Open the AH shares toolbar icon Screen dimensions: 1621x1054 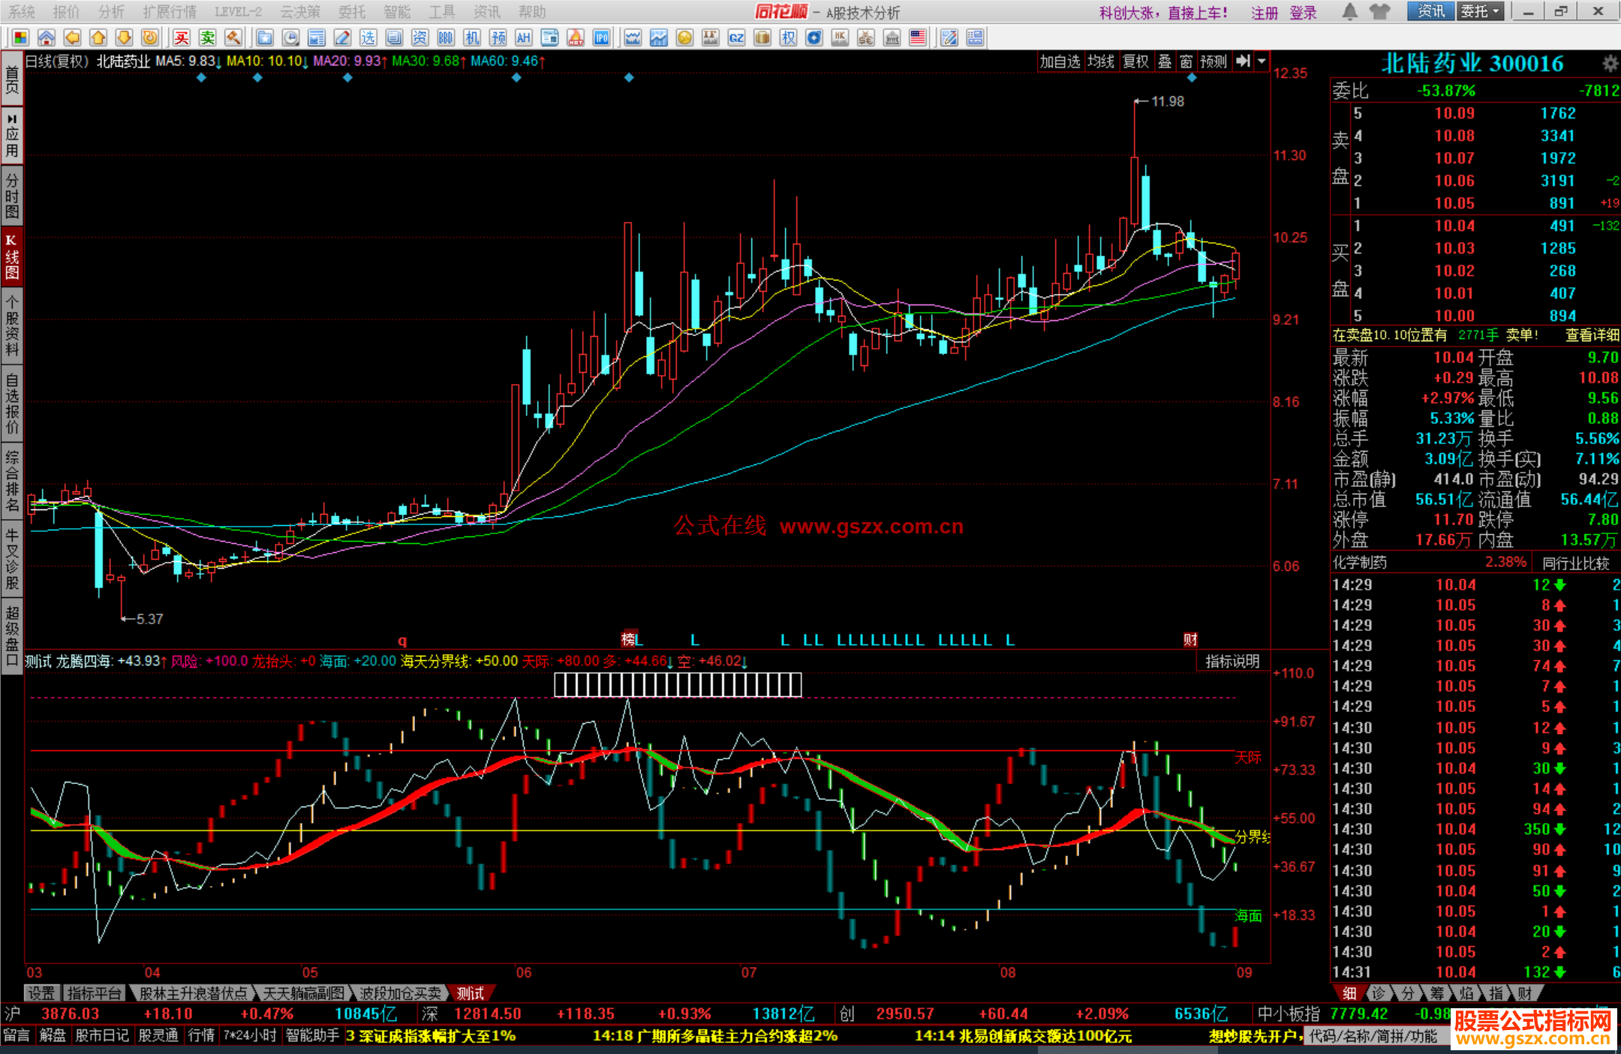tap(523, 38)
